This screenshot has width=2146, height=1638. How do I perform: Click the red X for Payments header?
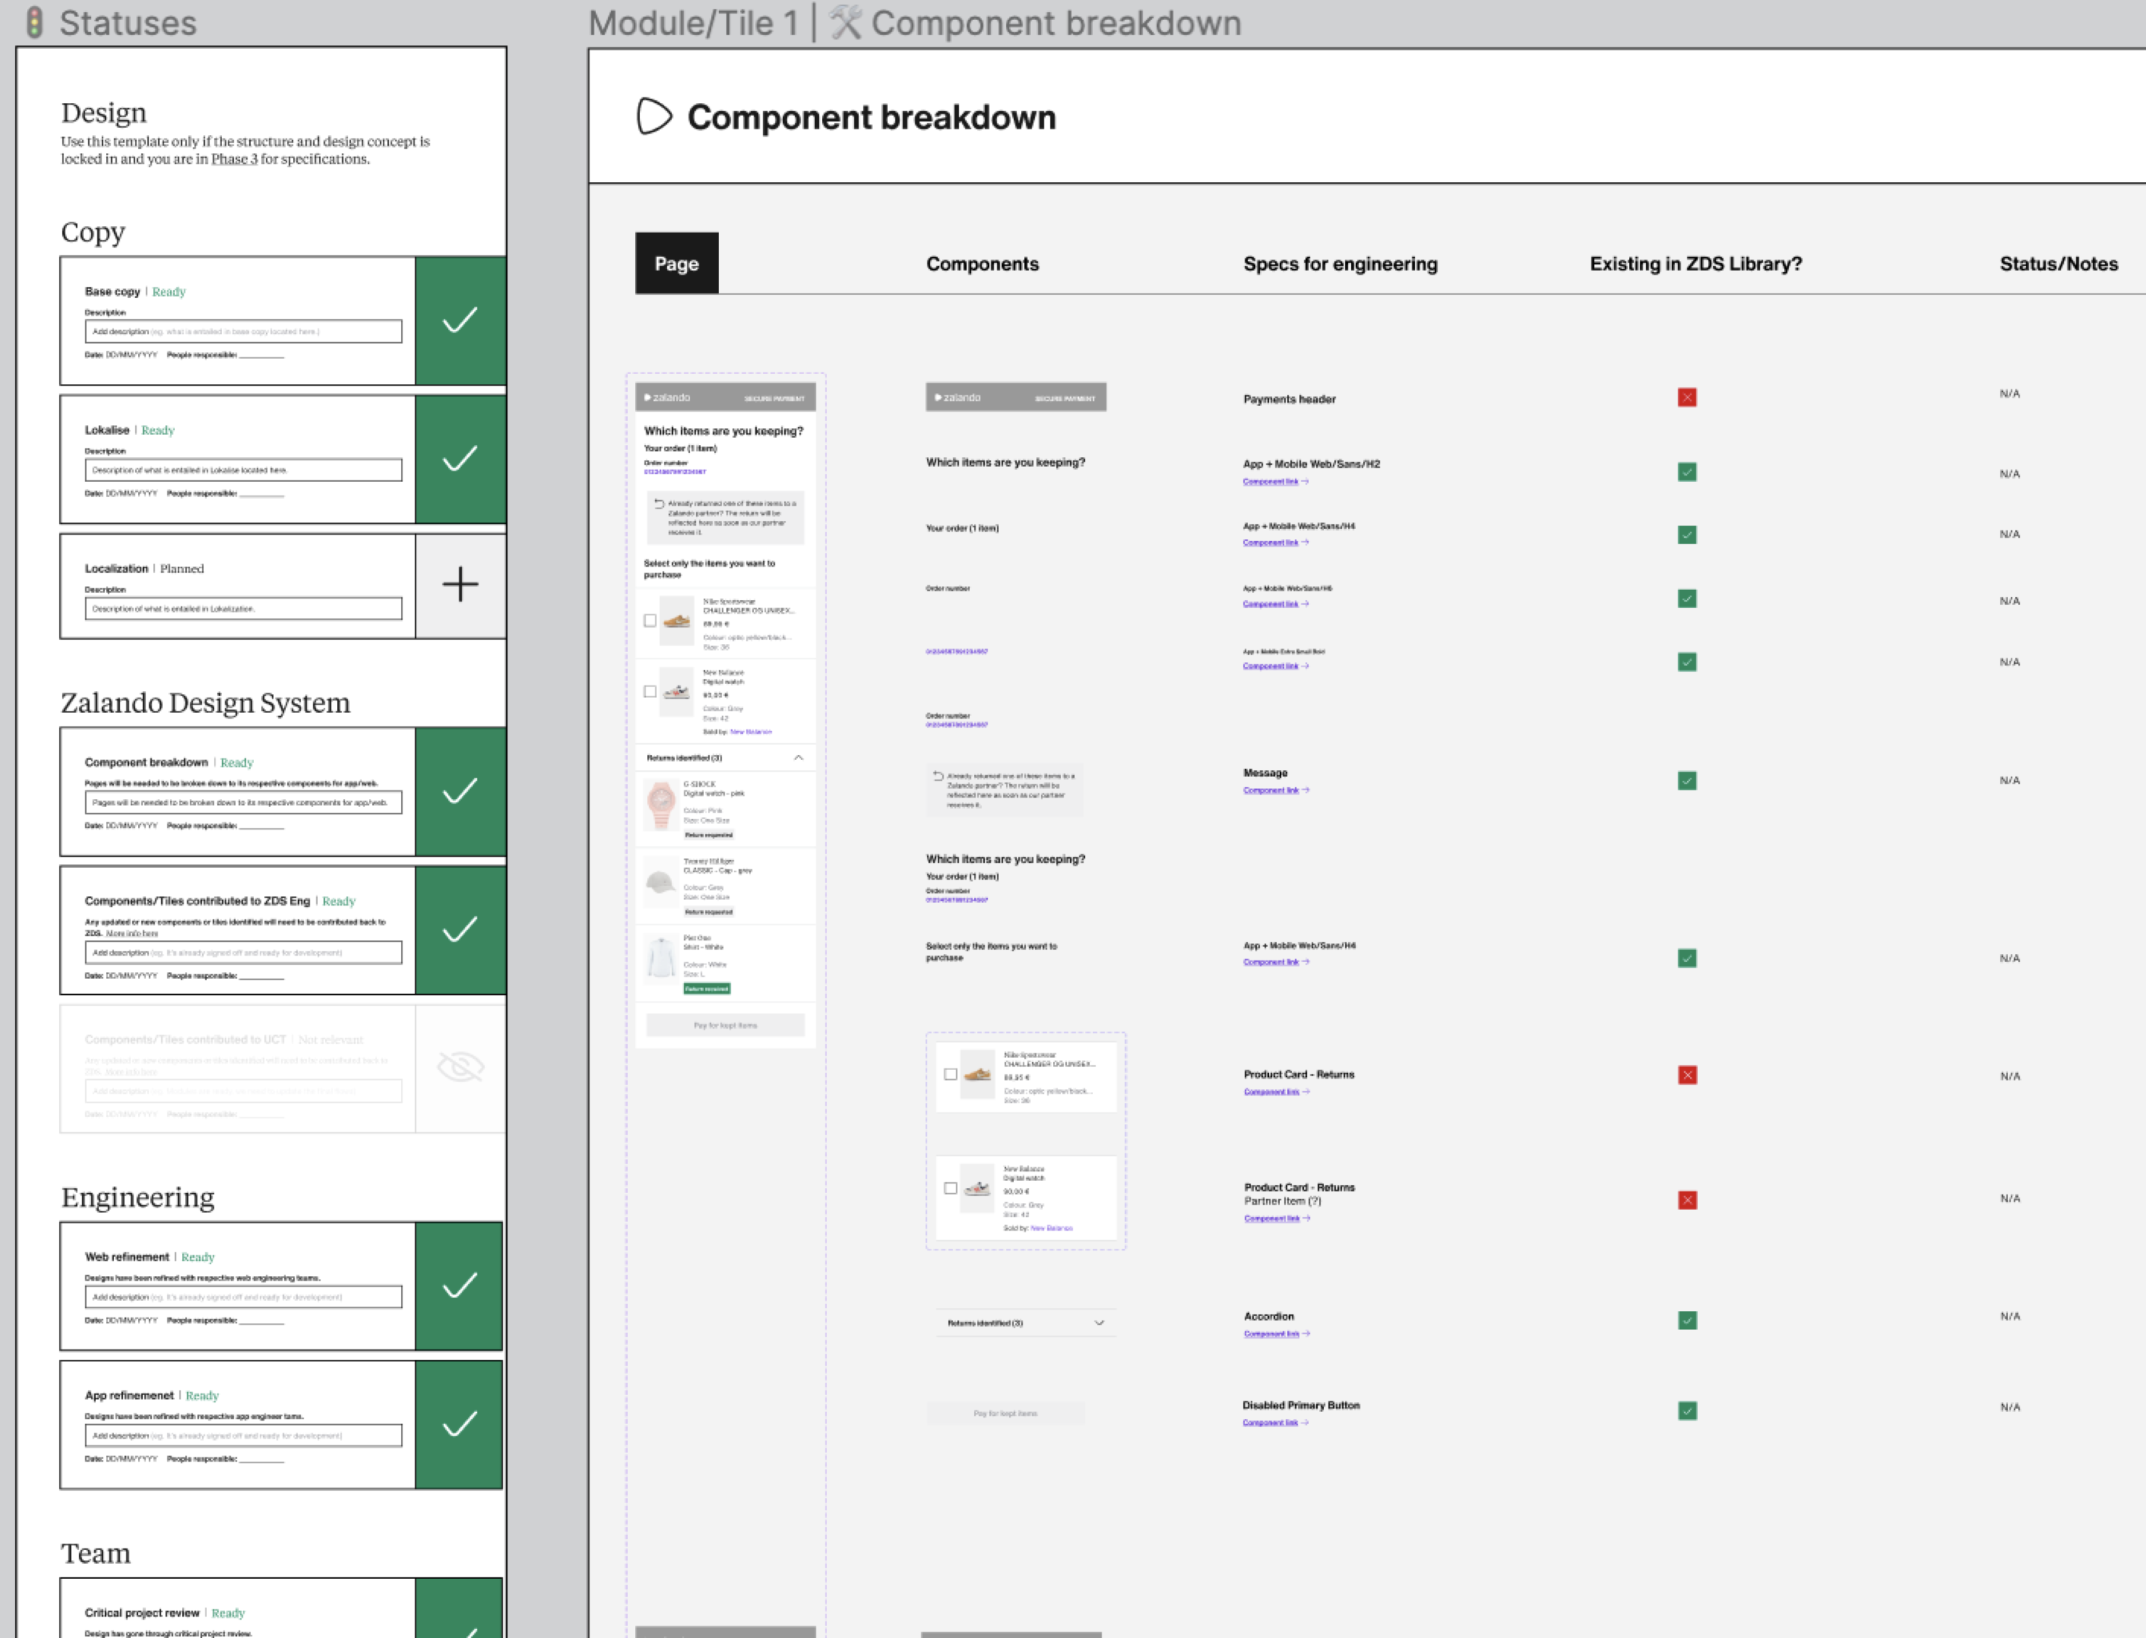pyautogui.click(x=1687, y=398)
